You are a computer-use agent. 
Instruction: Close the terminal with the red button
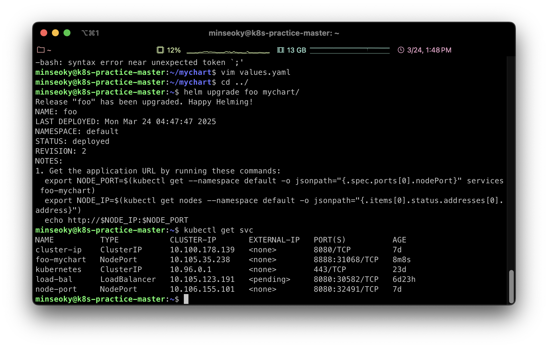[44, 33]
